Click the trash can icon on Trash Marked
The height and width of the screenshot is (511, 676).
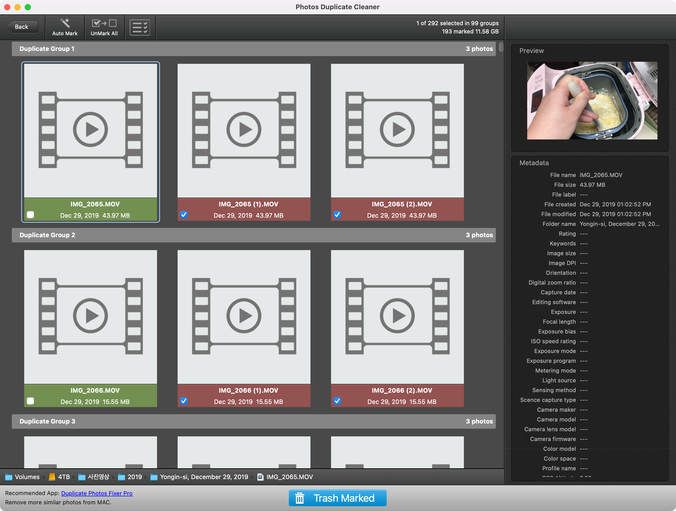coord(299,498)
